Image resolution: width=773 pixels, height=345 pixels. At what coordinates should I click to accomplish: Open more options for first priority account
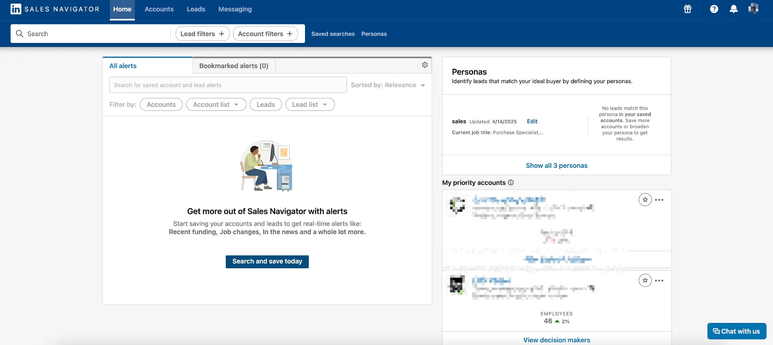tap(659, 200)
